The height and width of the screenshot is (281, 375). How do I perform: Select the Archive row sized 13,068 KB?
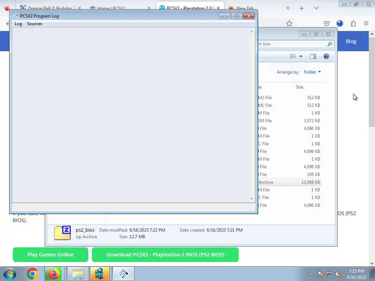tap(289, 182)
